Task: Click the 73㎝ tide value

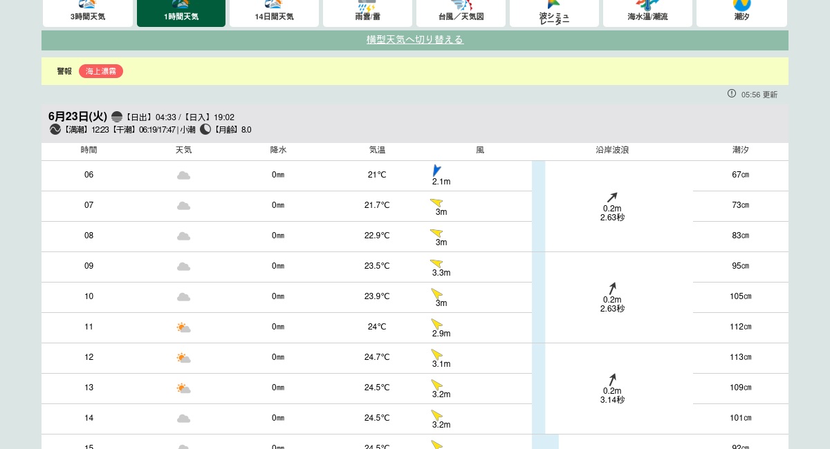Action: [741, 205]
